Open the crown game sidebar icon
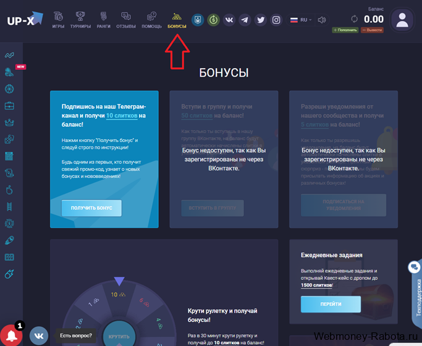The width and height of the screenshot is (422, 346). point(9,123)
